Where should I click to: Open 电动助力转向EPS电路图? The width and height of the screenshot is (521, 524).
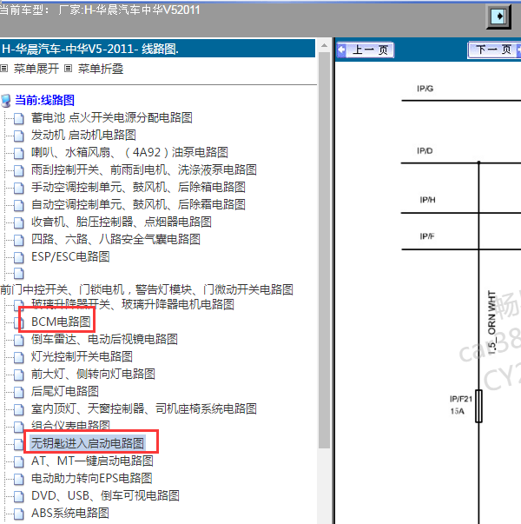[92, 478]
